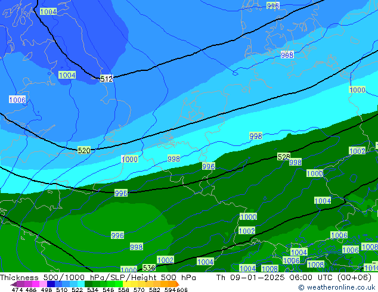This screenshot has width=378, height=292.
Task: Click the legend value 570
Action: point(138,290)
